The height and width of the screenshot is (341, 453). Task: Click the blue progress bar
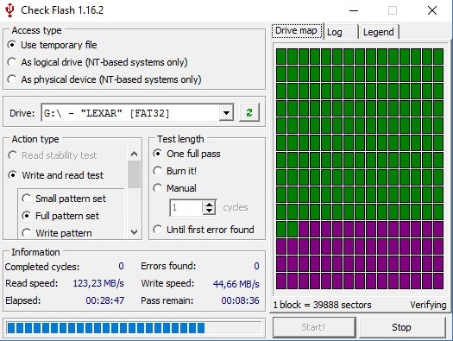(134, 328)
